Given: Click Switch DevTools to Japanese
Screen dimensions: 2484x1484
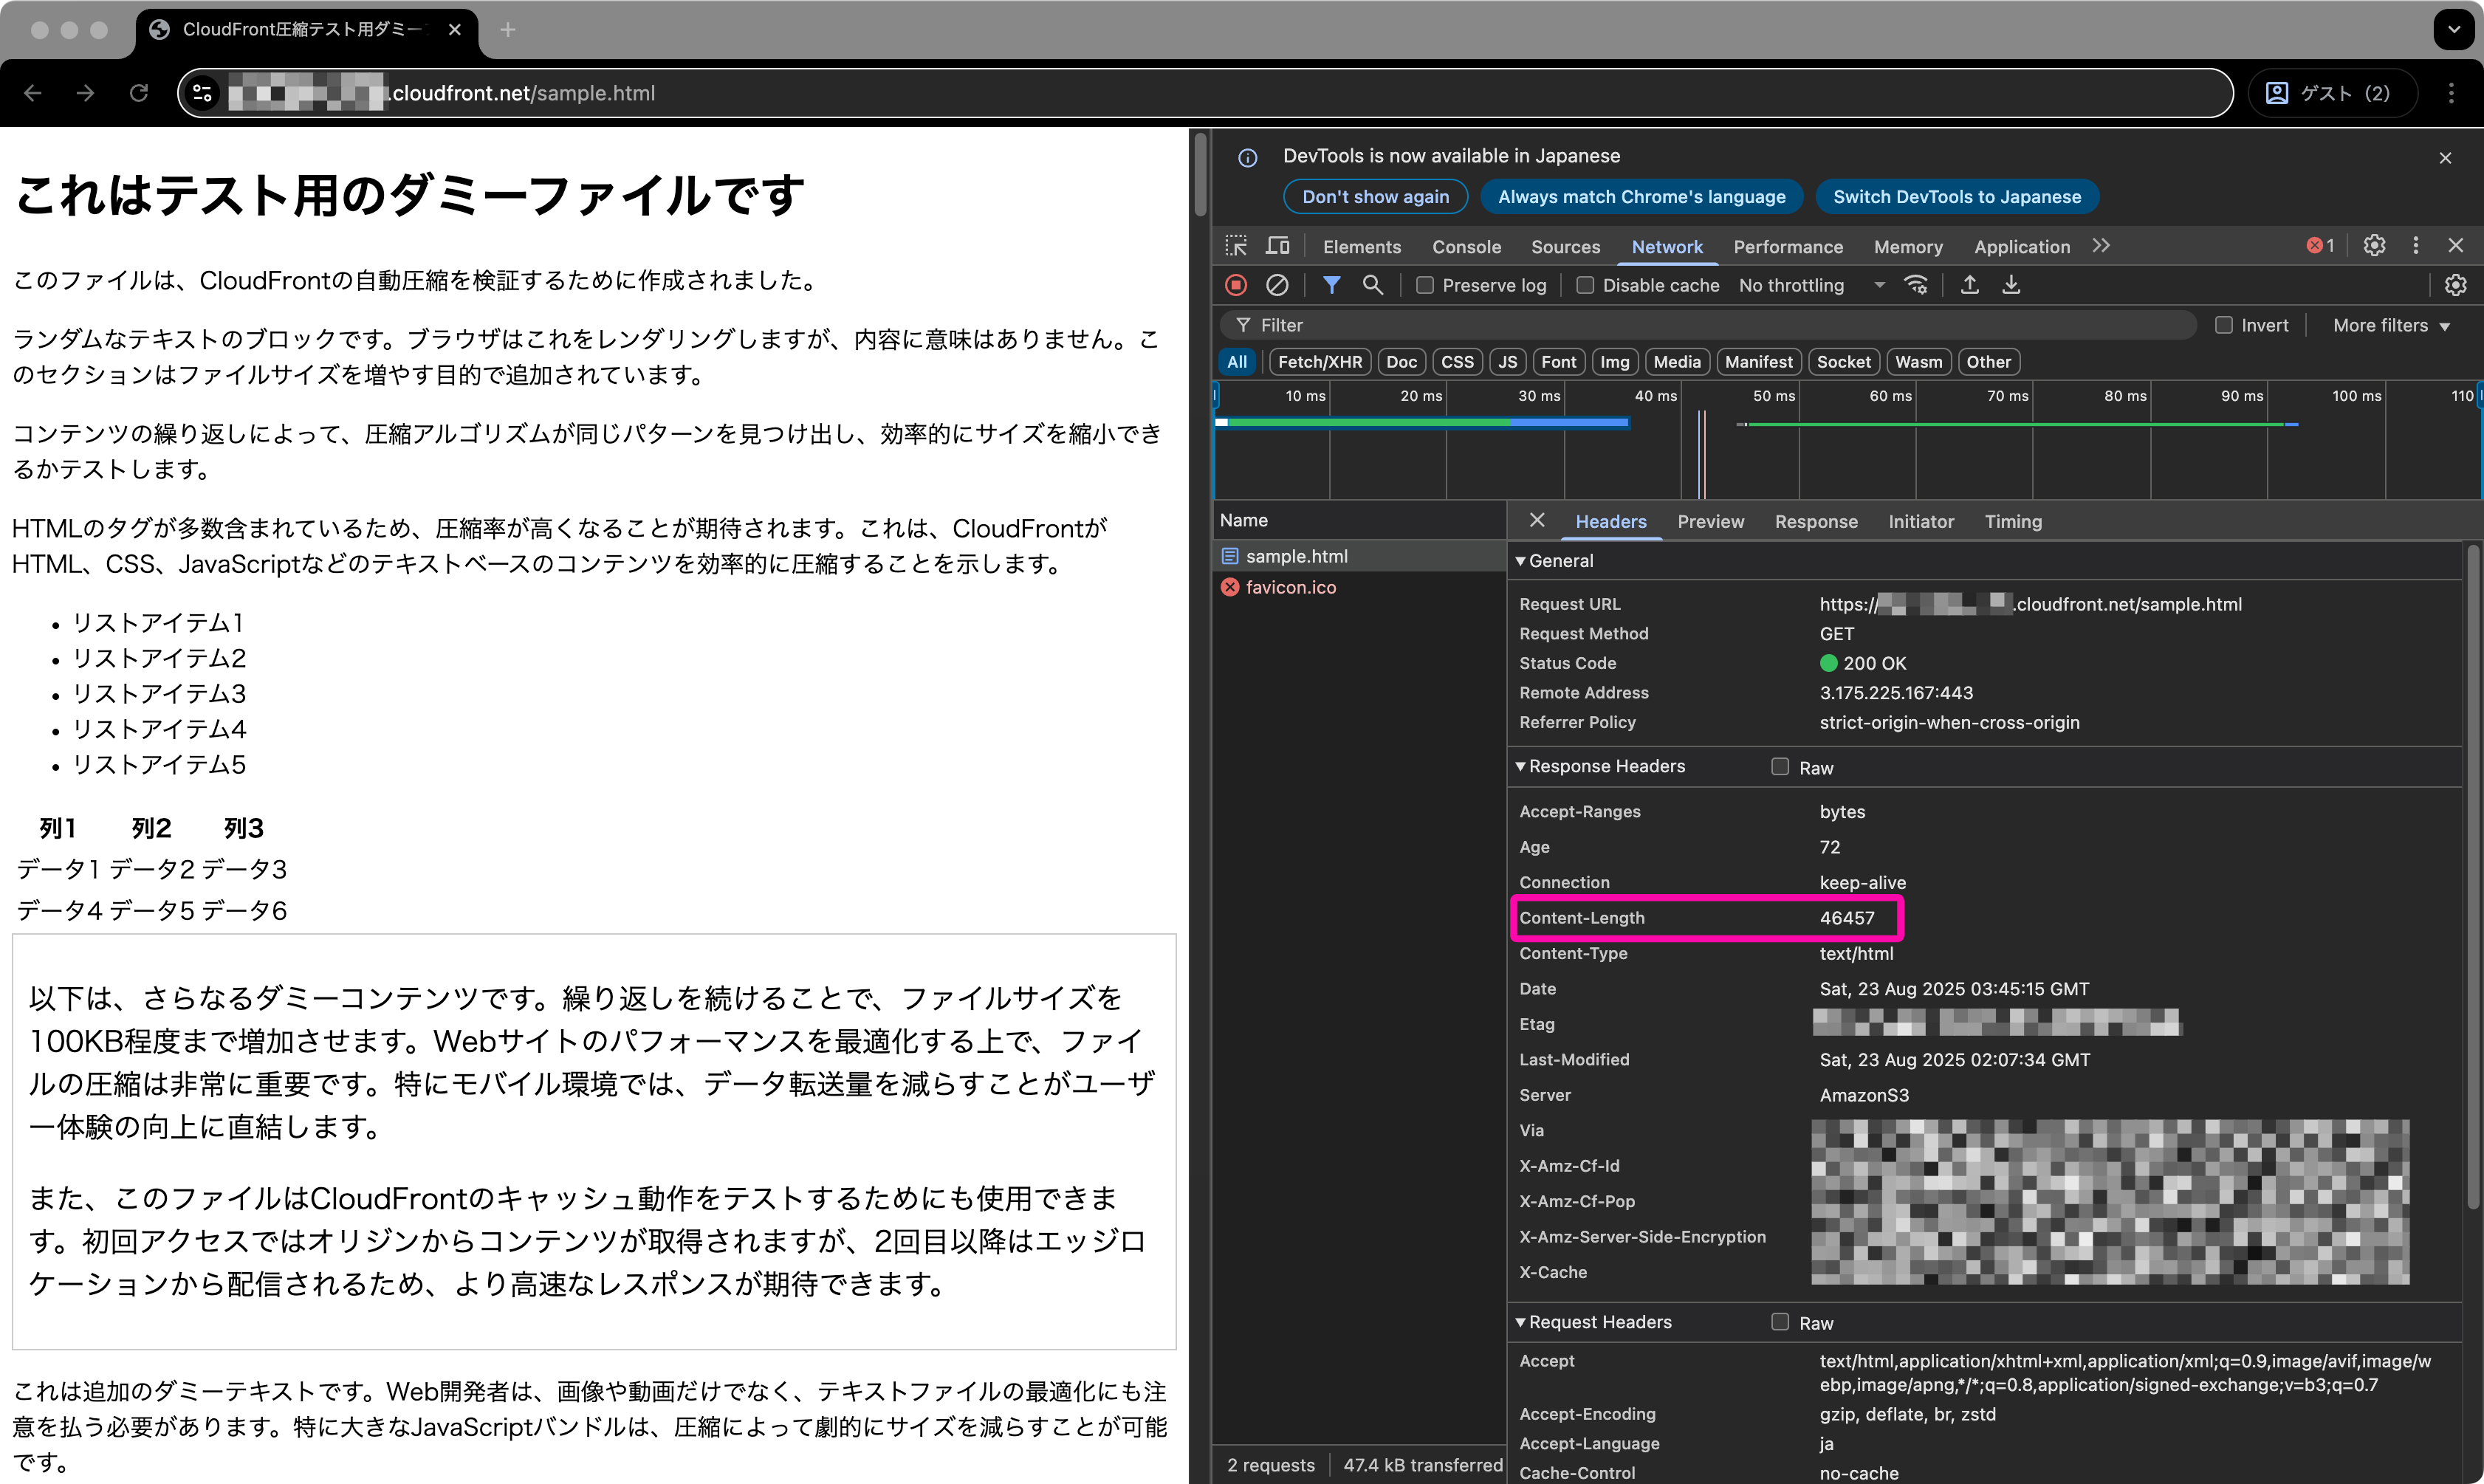Looking at the screenshot, I should tap(1957, 197).
